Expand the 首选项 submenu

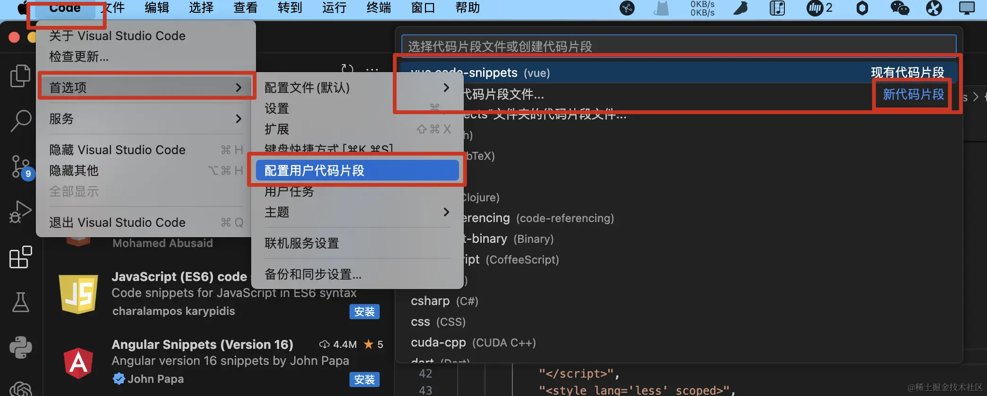pyautogui.click(x=146, y=88)
